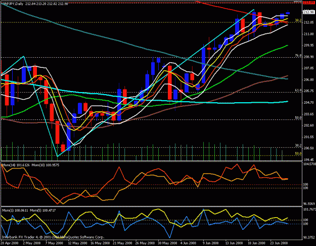The width and height of the screenshot is (316, 246).
Task: Click the Mom(10) 100.9575 indicator label
Action: point(46,165)
